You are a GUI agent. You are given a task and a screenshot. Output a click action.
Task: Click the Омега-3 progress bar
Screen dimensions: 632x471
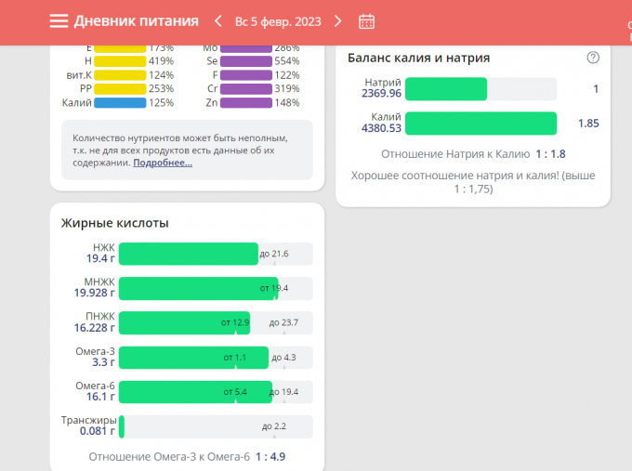click(x=215, y=357)
